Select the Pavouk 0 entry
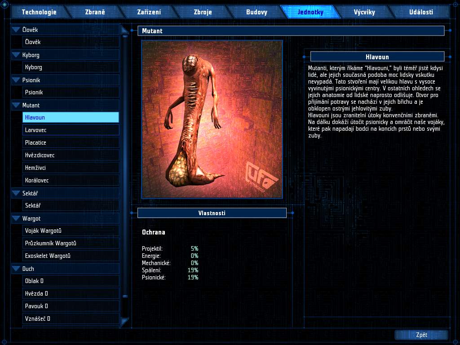The width and height of the screenshot is (460, 345). [71, 306]
